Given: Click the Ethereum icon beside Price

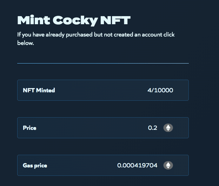Looking at the screenshot, I should (x=168, y=128).
